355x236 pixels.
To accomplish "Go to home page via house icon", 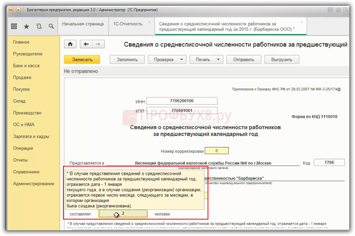I will pos(70,44).
